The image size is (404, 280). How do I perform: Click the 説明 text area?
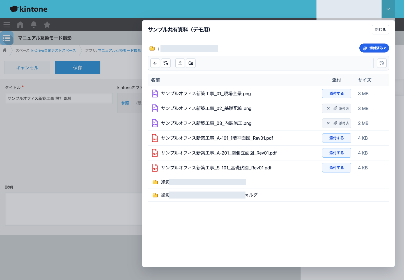(x=74, y=209)
